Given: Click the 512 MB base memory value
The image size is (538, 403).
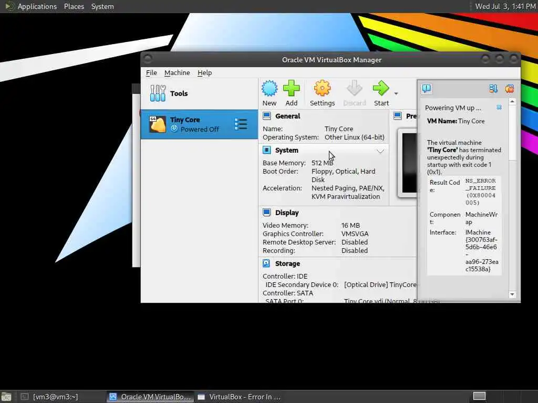Looking at the screenshot, I should click(x=322, y=163).
